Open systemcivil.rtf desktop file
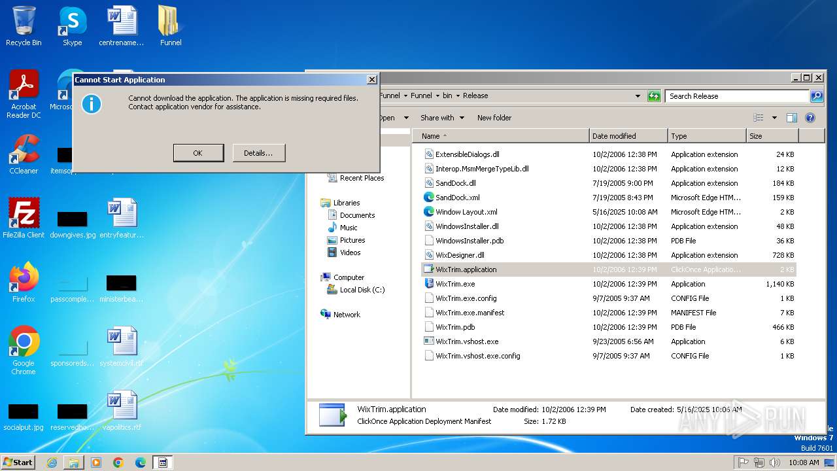837x471 pixels. point(122,347)
